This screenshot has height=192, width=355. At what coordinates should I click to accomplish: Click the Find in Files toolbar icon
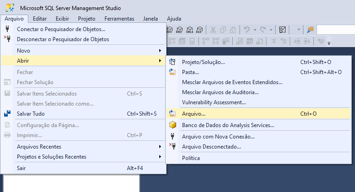pos(311,30)
